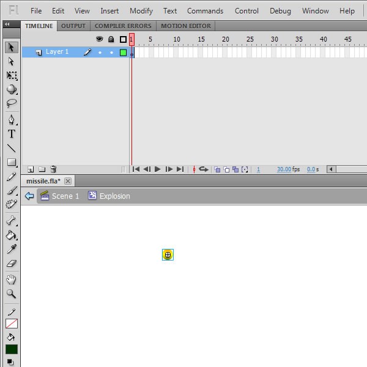The image size is (367, 367).
Task: Open the File menu
Action: [x=36, y=11]
